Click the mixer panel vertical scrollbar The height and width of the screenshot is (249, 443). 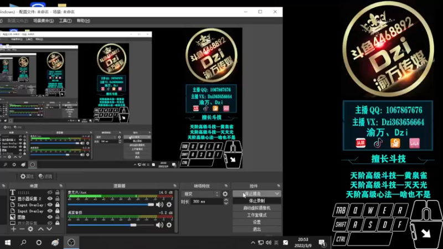(176, 211)
